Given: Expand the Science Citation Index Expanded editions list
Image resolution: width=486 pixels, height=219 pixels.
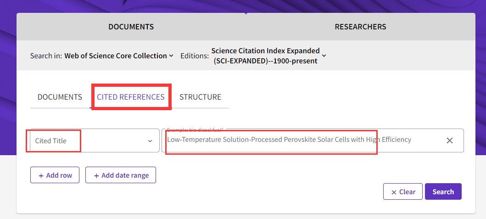Looking at the screenshot, I should (265, 56).
